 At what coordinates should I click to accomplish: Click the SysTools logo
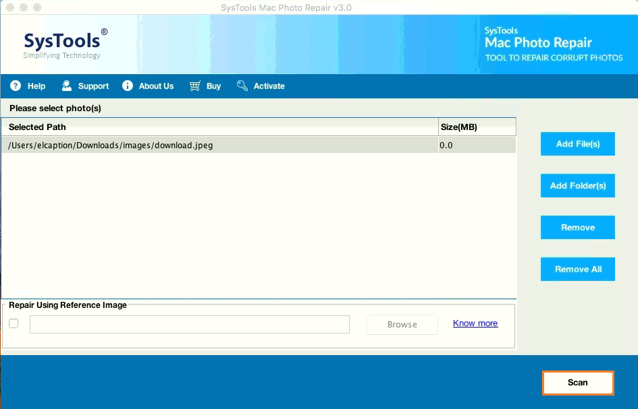click(x=65, y=44)
